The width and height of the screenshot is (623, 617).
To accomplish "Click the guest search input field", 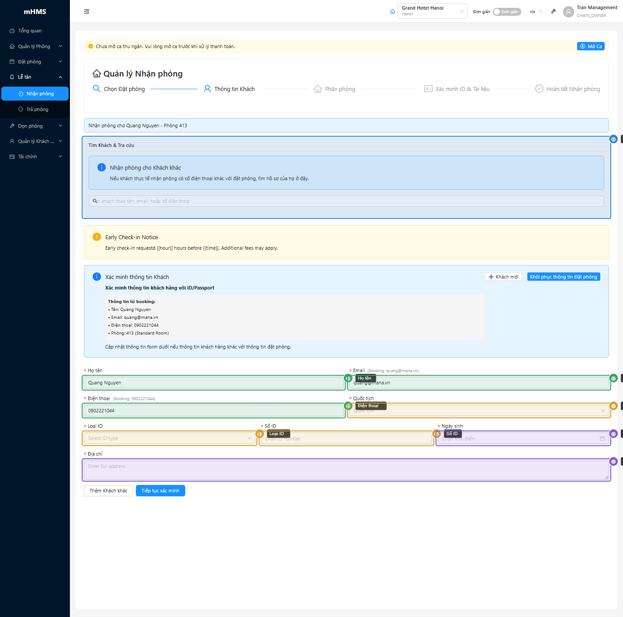I will click(x=346, y=201).
